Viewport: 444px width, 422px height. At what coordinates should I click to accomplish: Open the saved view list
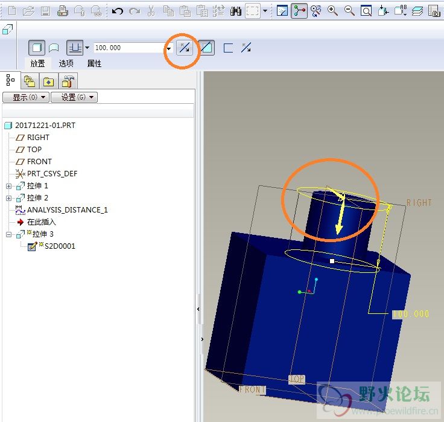point(401,10)
